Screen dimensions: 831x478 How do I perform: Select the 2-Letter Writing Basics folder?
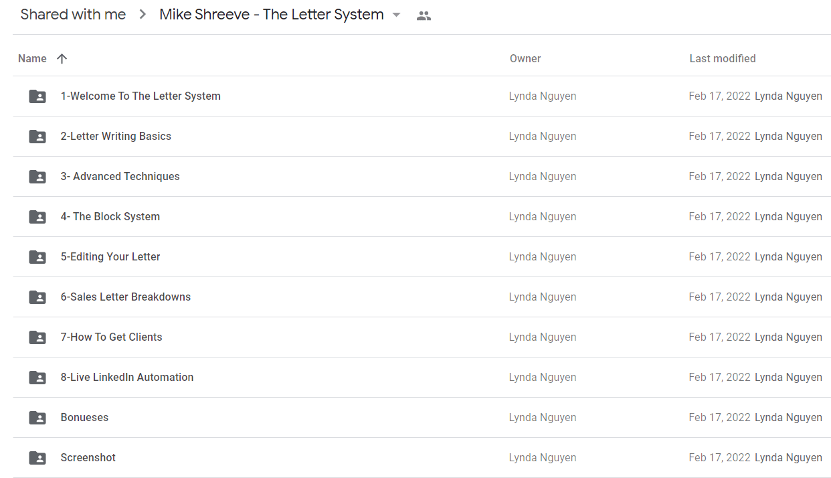pos(422,137)
